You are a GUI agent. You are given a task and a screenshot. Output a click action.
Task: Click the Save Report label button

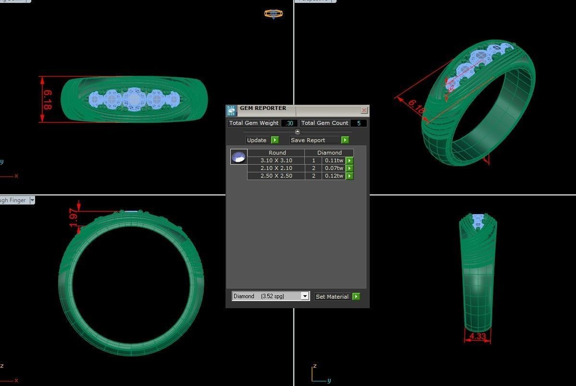tap(315, 140)
